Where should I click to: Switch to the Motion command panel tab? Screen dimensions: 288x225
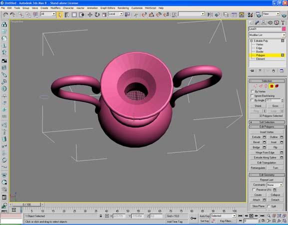pyautogui.click(x=270, y=22)
